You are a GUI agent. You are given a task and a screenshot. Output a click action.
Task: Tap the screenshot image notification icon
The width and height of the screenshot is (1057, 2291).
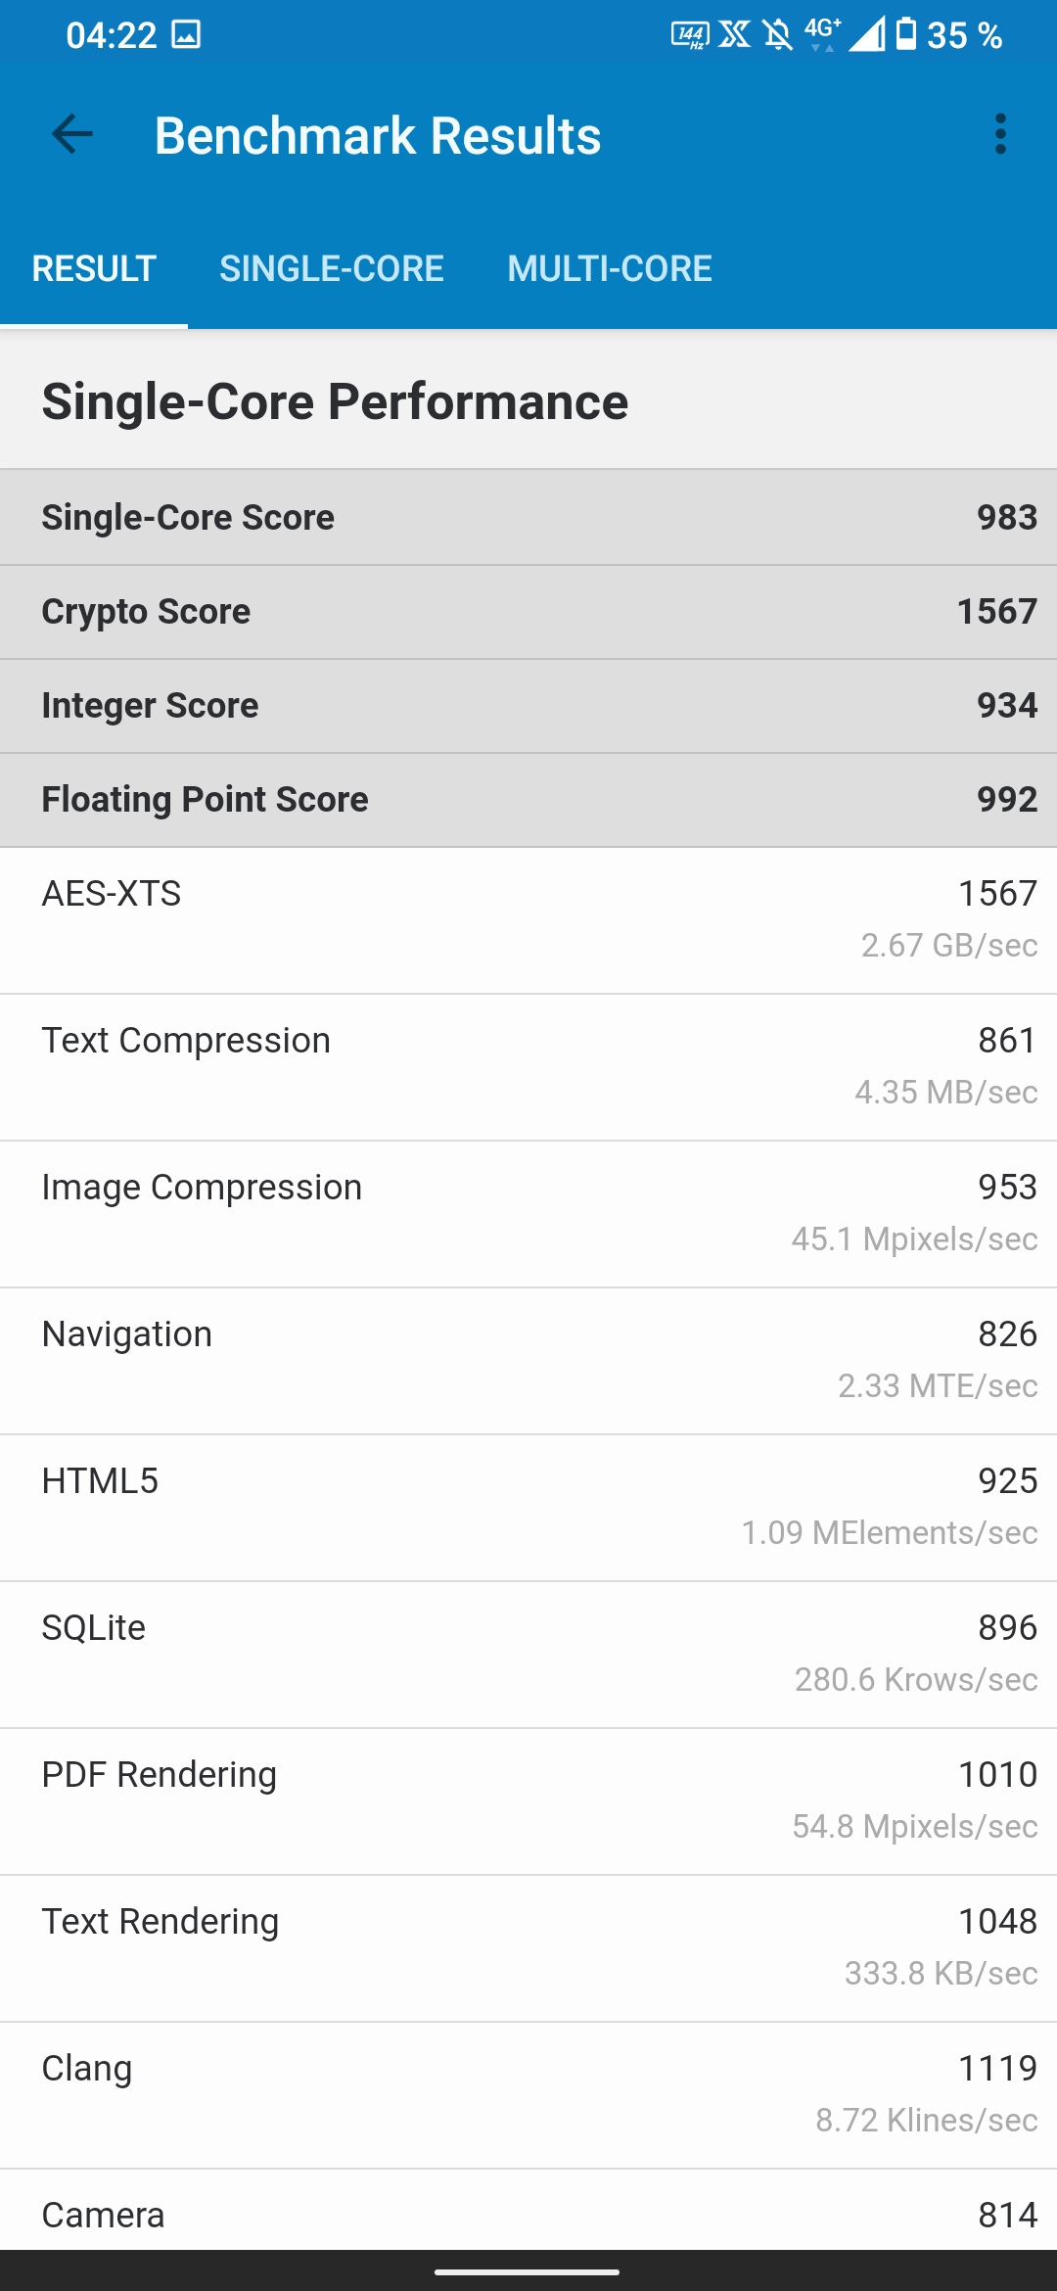tap(186, 35)
